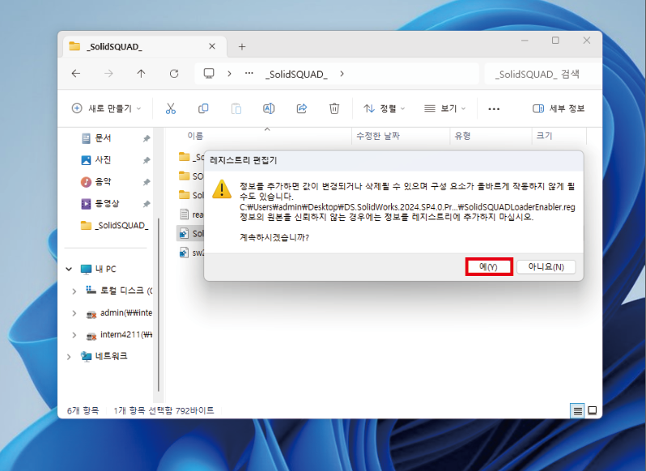Open the See more ellipsis in toolbar
The height and width of the screenshot is (471, 646).
494,108
